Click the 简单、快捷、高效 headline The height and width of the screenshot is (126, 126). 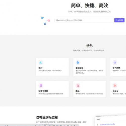tap(89, 6)
